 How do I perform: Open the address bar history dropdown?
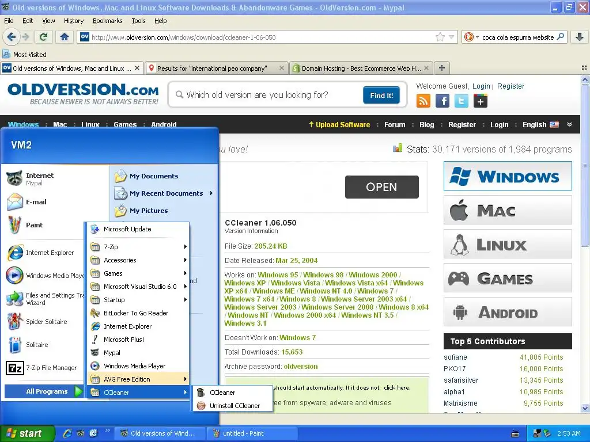point(451,37)
